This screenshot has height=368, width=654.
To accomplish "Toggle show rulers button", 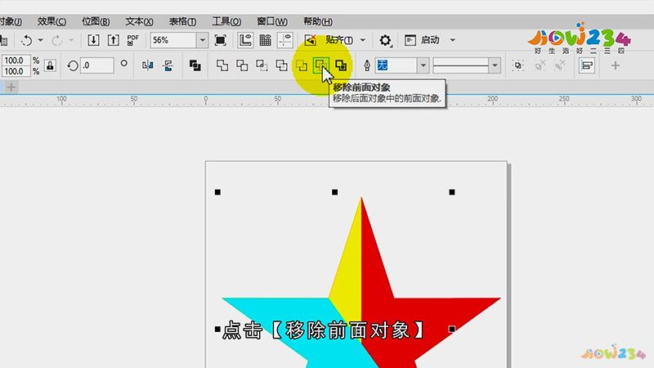I will click(245, 40).
